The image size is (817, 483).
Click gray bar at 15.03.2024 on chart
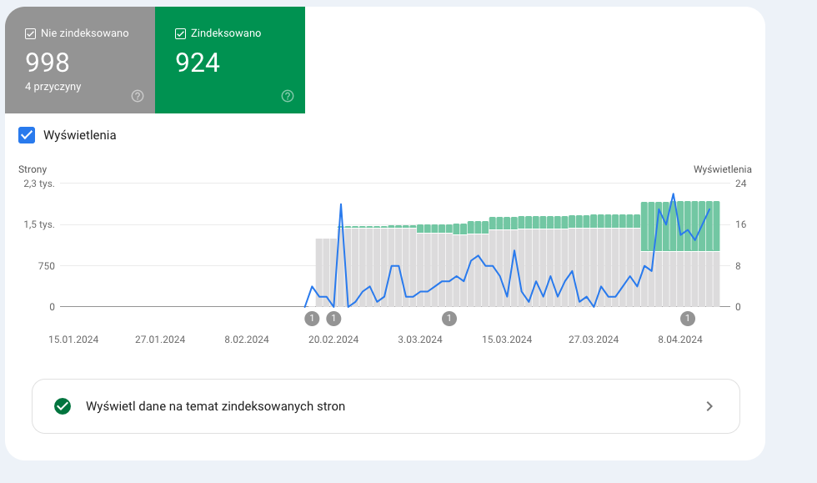click(507, 268)
